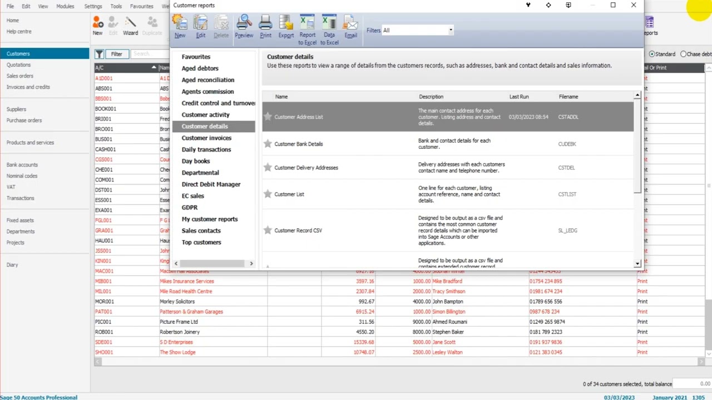Click report list scroll up arrow

click(x=637, y=96)
